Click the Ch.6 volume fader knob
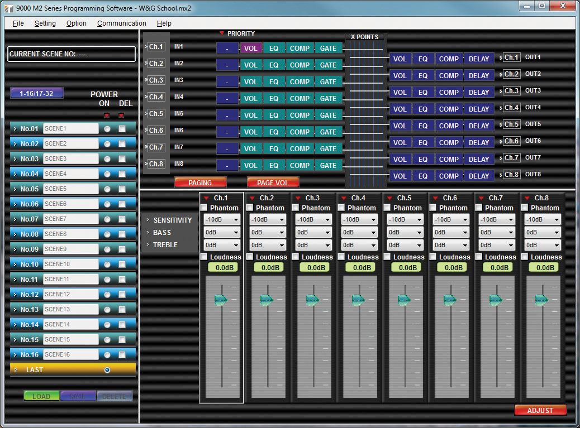This screenshot has height=428, width=580. click(450, 300)
